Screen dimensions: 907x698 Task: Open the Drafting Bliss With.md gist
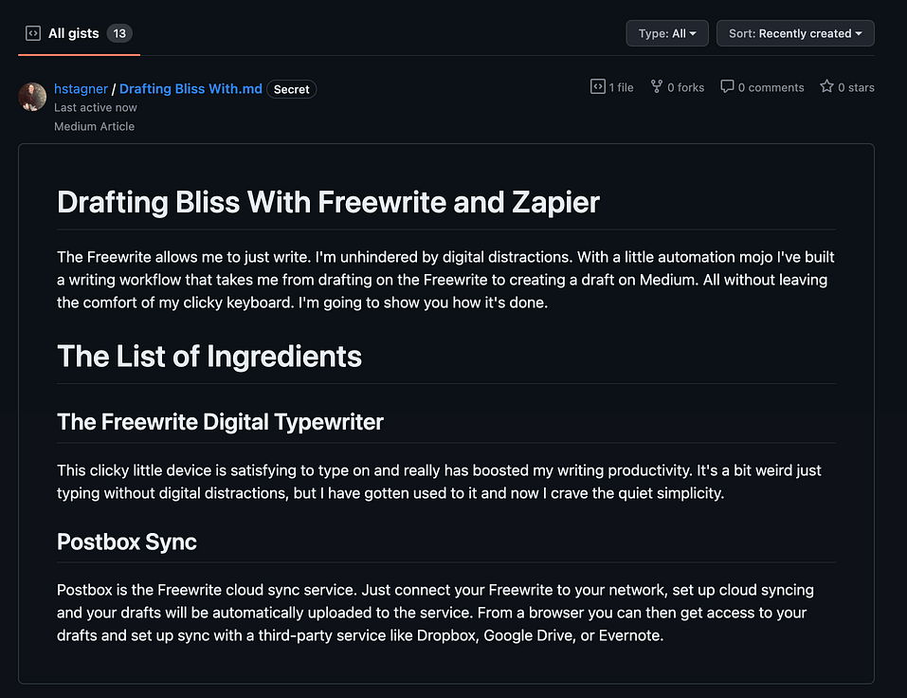[190, 88]
